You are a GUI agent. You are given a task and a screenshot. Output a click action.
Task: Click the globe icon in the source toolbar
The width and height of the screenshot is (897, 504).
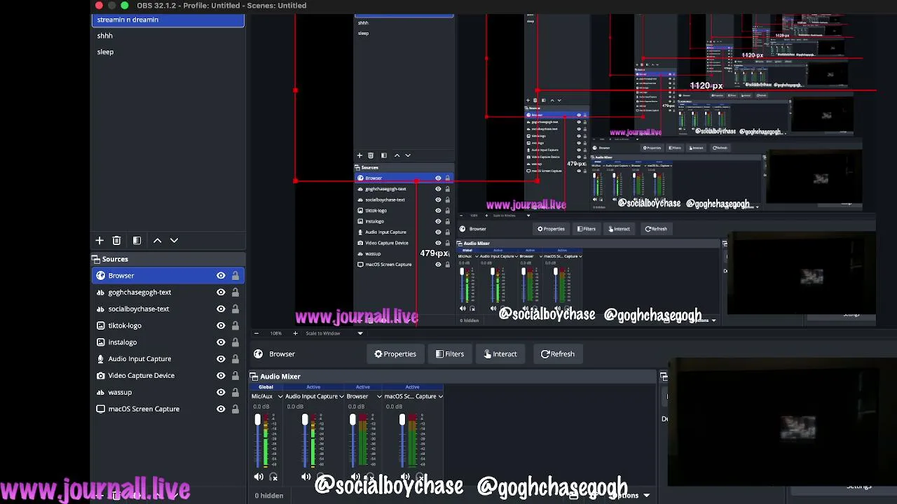[x=259, y=354]
